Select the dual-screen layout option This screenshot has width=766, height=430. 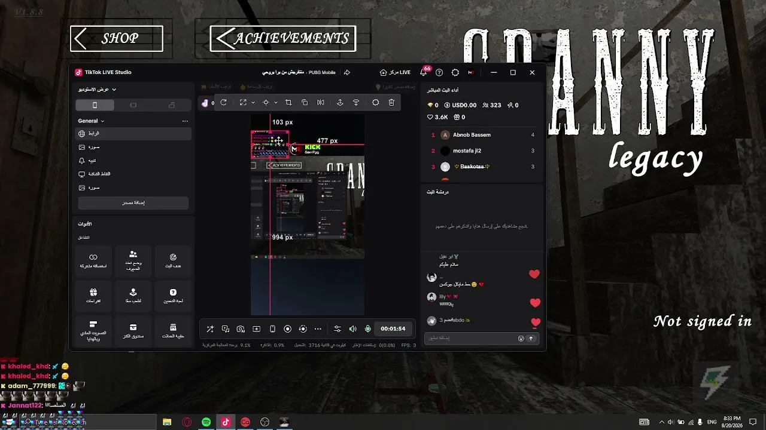click(x=172, y=105)
